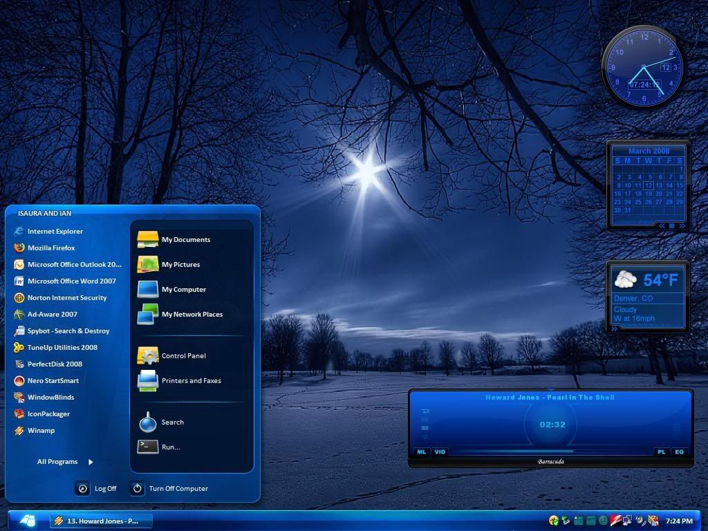The image size is (708, 531).
Task: Launch Microsoft Office Word 2007
Action: (65, 281)
